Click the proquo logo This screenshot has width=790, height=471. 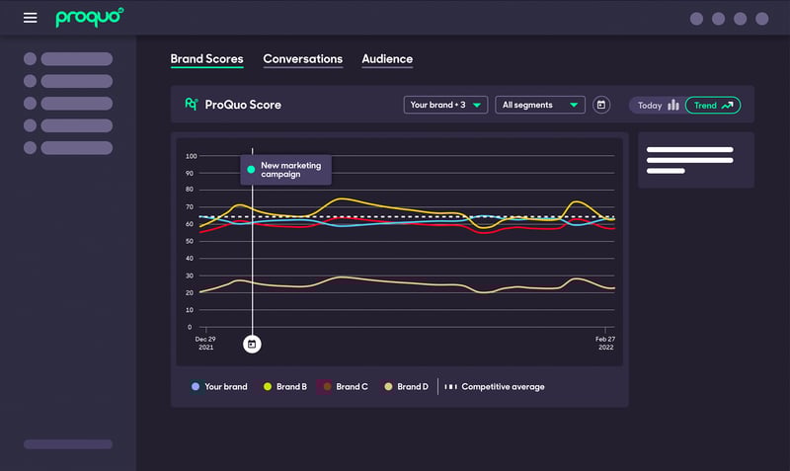click(x=89, y=18)
